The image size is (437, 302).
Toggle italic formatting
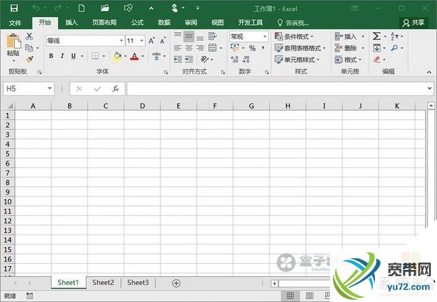pyautogui.click(x=62, y=56)
